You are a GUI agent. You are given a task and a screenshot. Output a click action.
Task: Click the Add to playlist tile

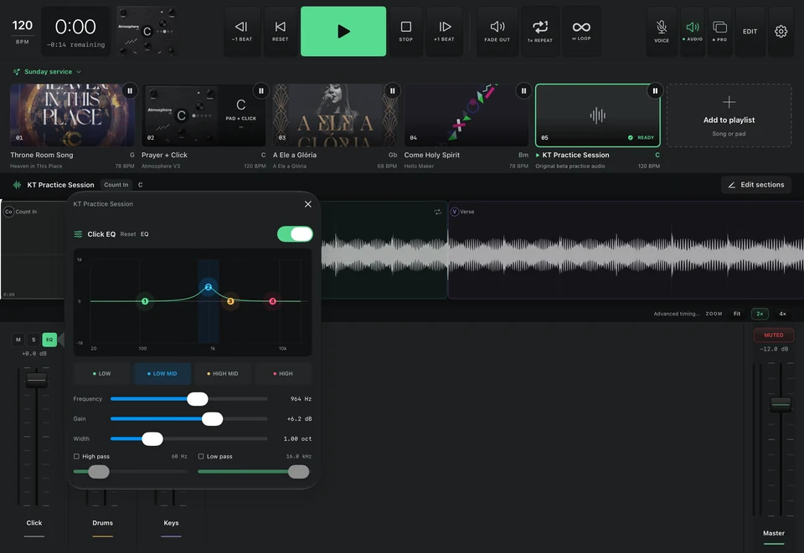click(729, 115)
